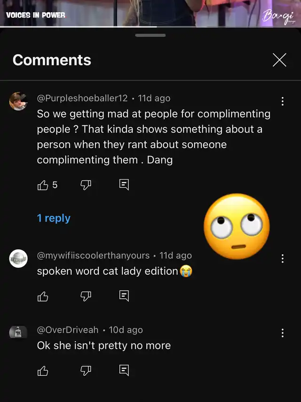This screenshot has width=301, height=402.
Task: Dislike the @Purpleshoeballer12 comment
Action: tap(86, 185)
